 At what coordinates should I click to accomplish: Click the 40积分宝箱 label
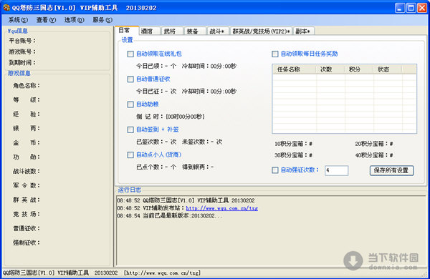[x=374, y=155]
